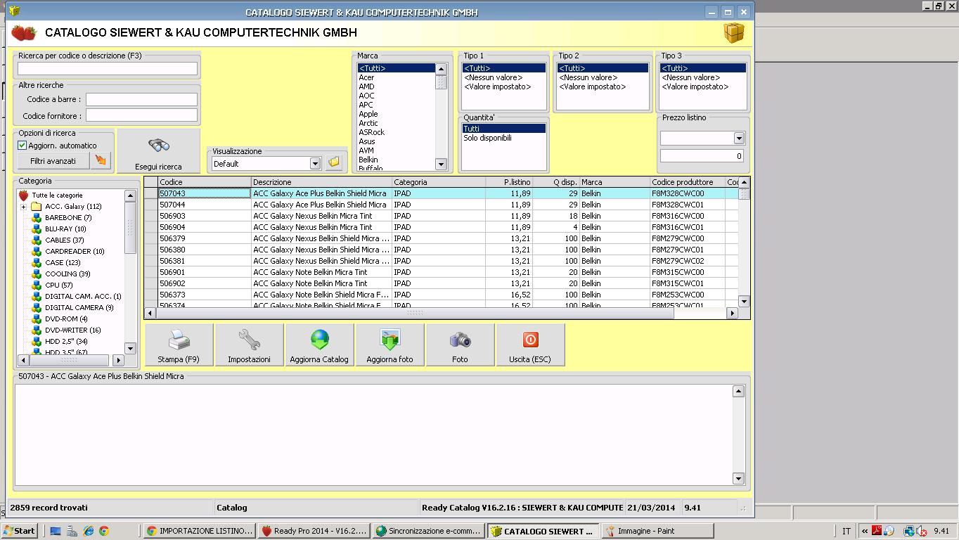Click the Internet Explorer quick launch icon

[88, 531]
